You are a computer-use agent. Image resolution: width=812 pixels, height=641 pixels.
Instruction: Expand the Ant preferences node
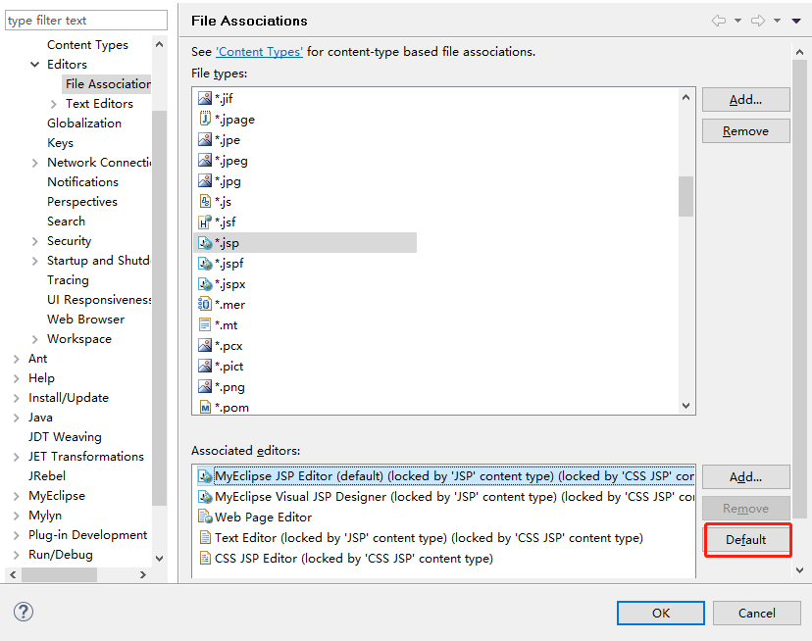(x=16, y=359)
